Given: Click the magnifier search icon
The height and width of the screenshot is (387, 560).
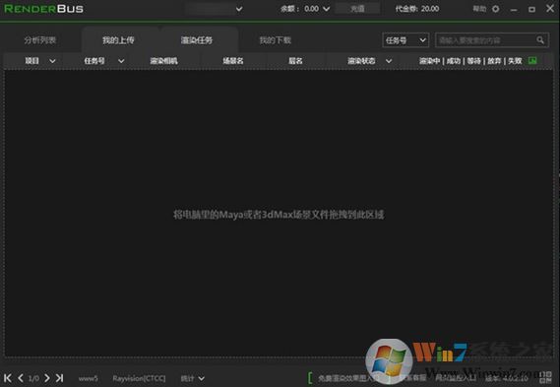Looking at the screenshot, I should point(540,40).
